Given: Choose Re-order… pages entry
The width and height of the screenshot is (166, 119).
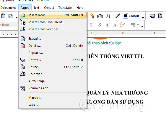Looking at the screenshot, I should (53, 74).
